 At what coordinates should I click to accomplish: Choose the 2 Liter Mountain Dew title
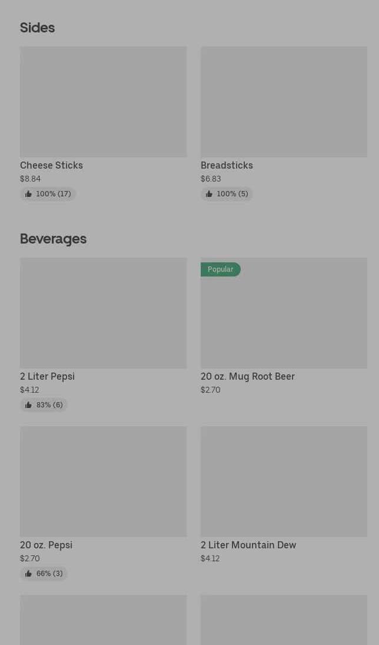[248, 545]
